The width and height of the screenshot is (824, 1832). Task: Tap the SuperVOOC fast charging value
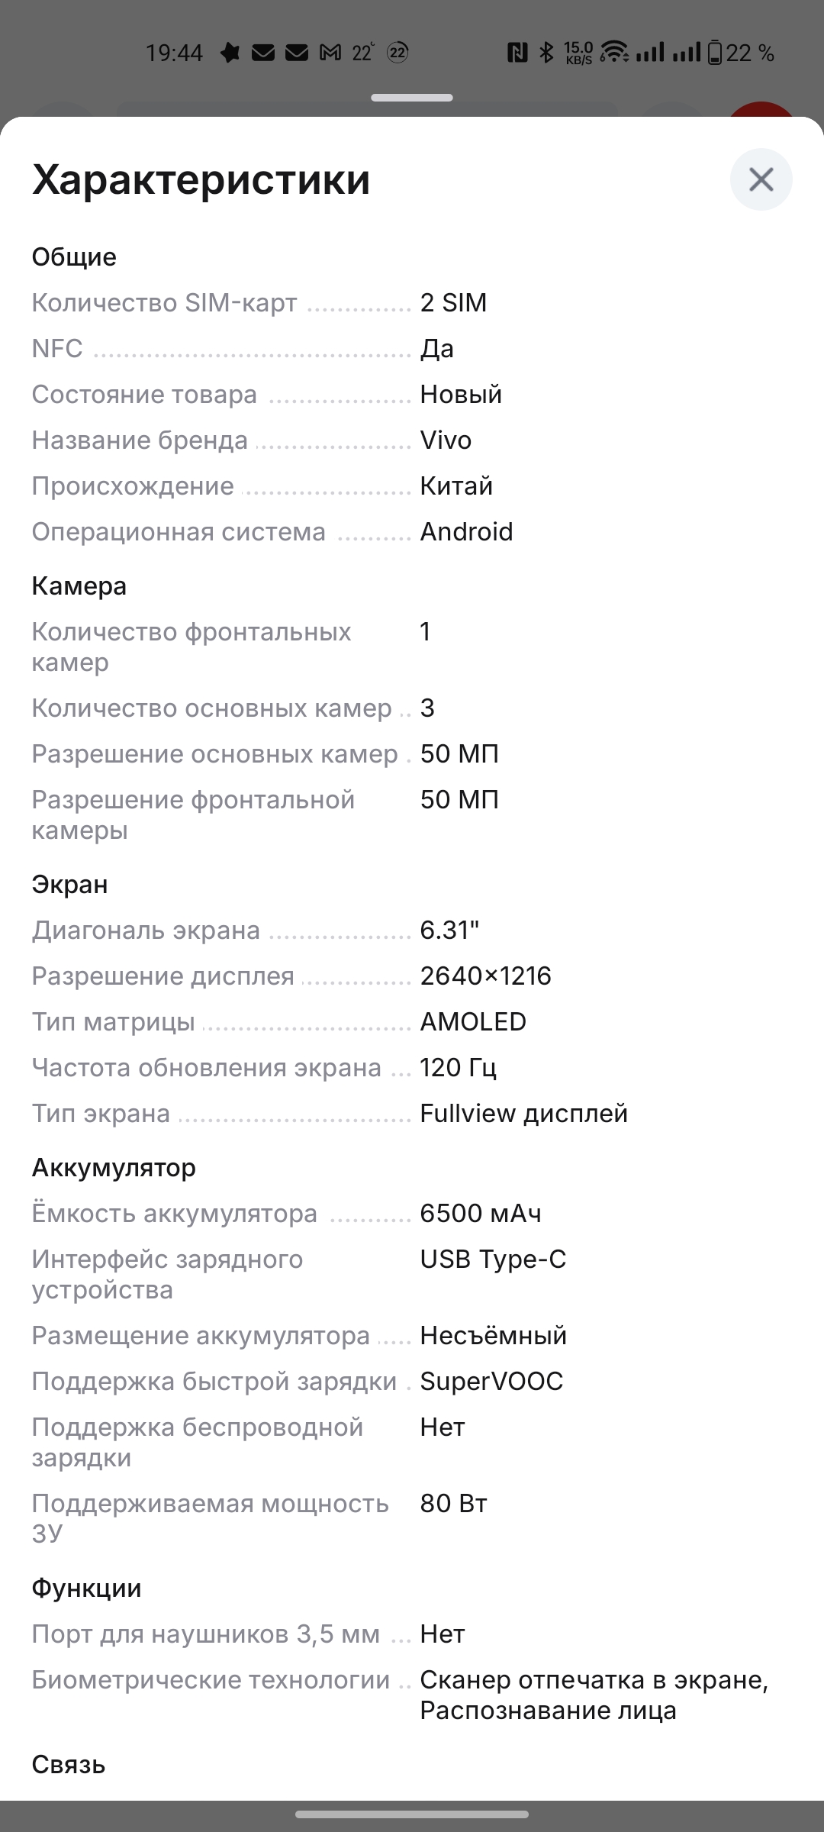point(491,1382)
